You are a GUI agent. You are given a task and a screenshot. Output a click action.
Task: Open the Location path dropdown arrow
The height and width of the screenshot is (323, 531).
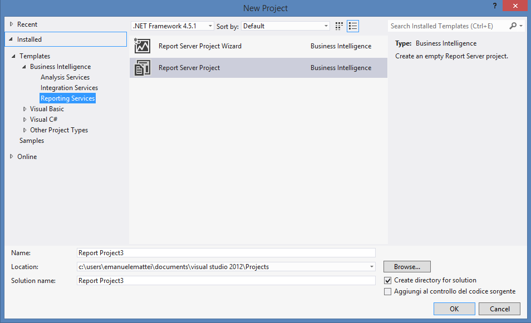[371, 267]
